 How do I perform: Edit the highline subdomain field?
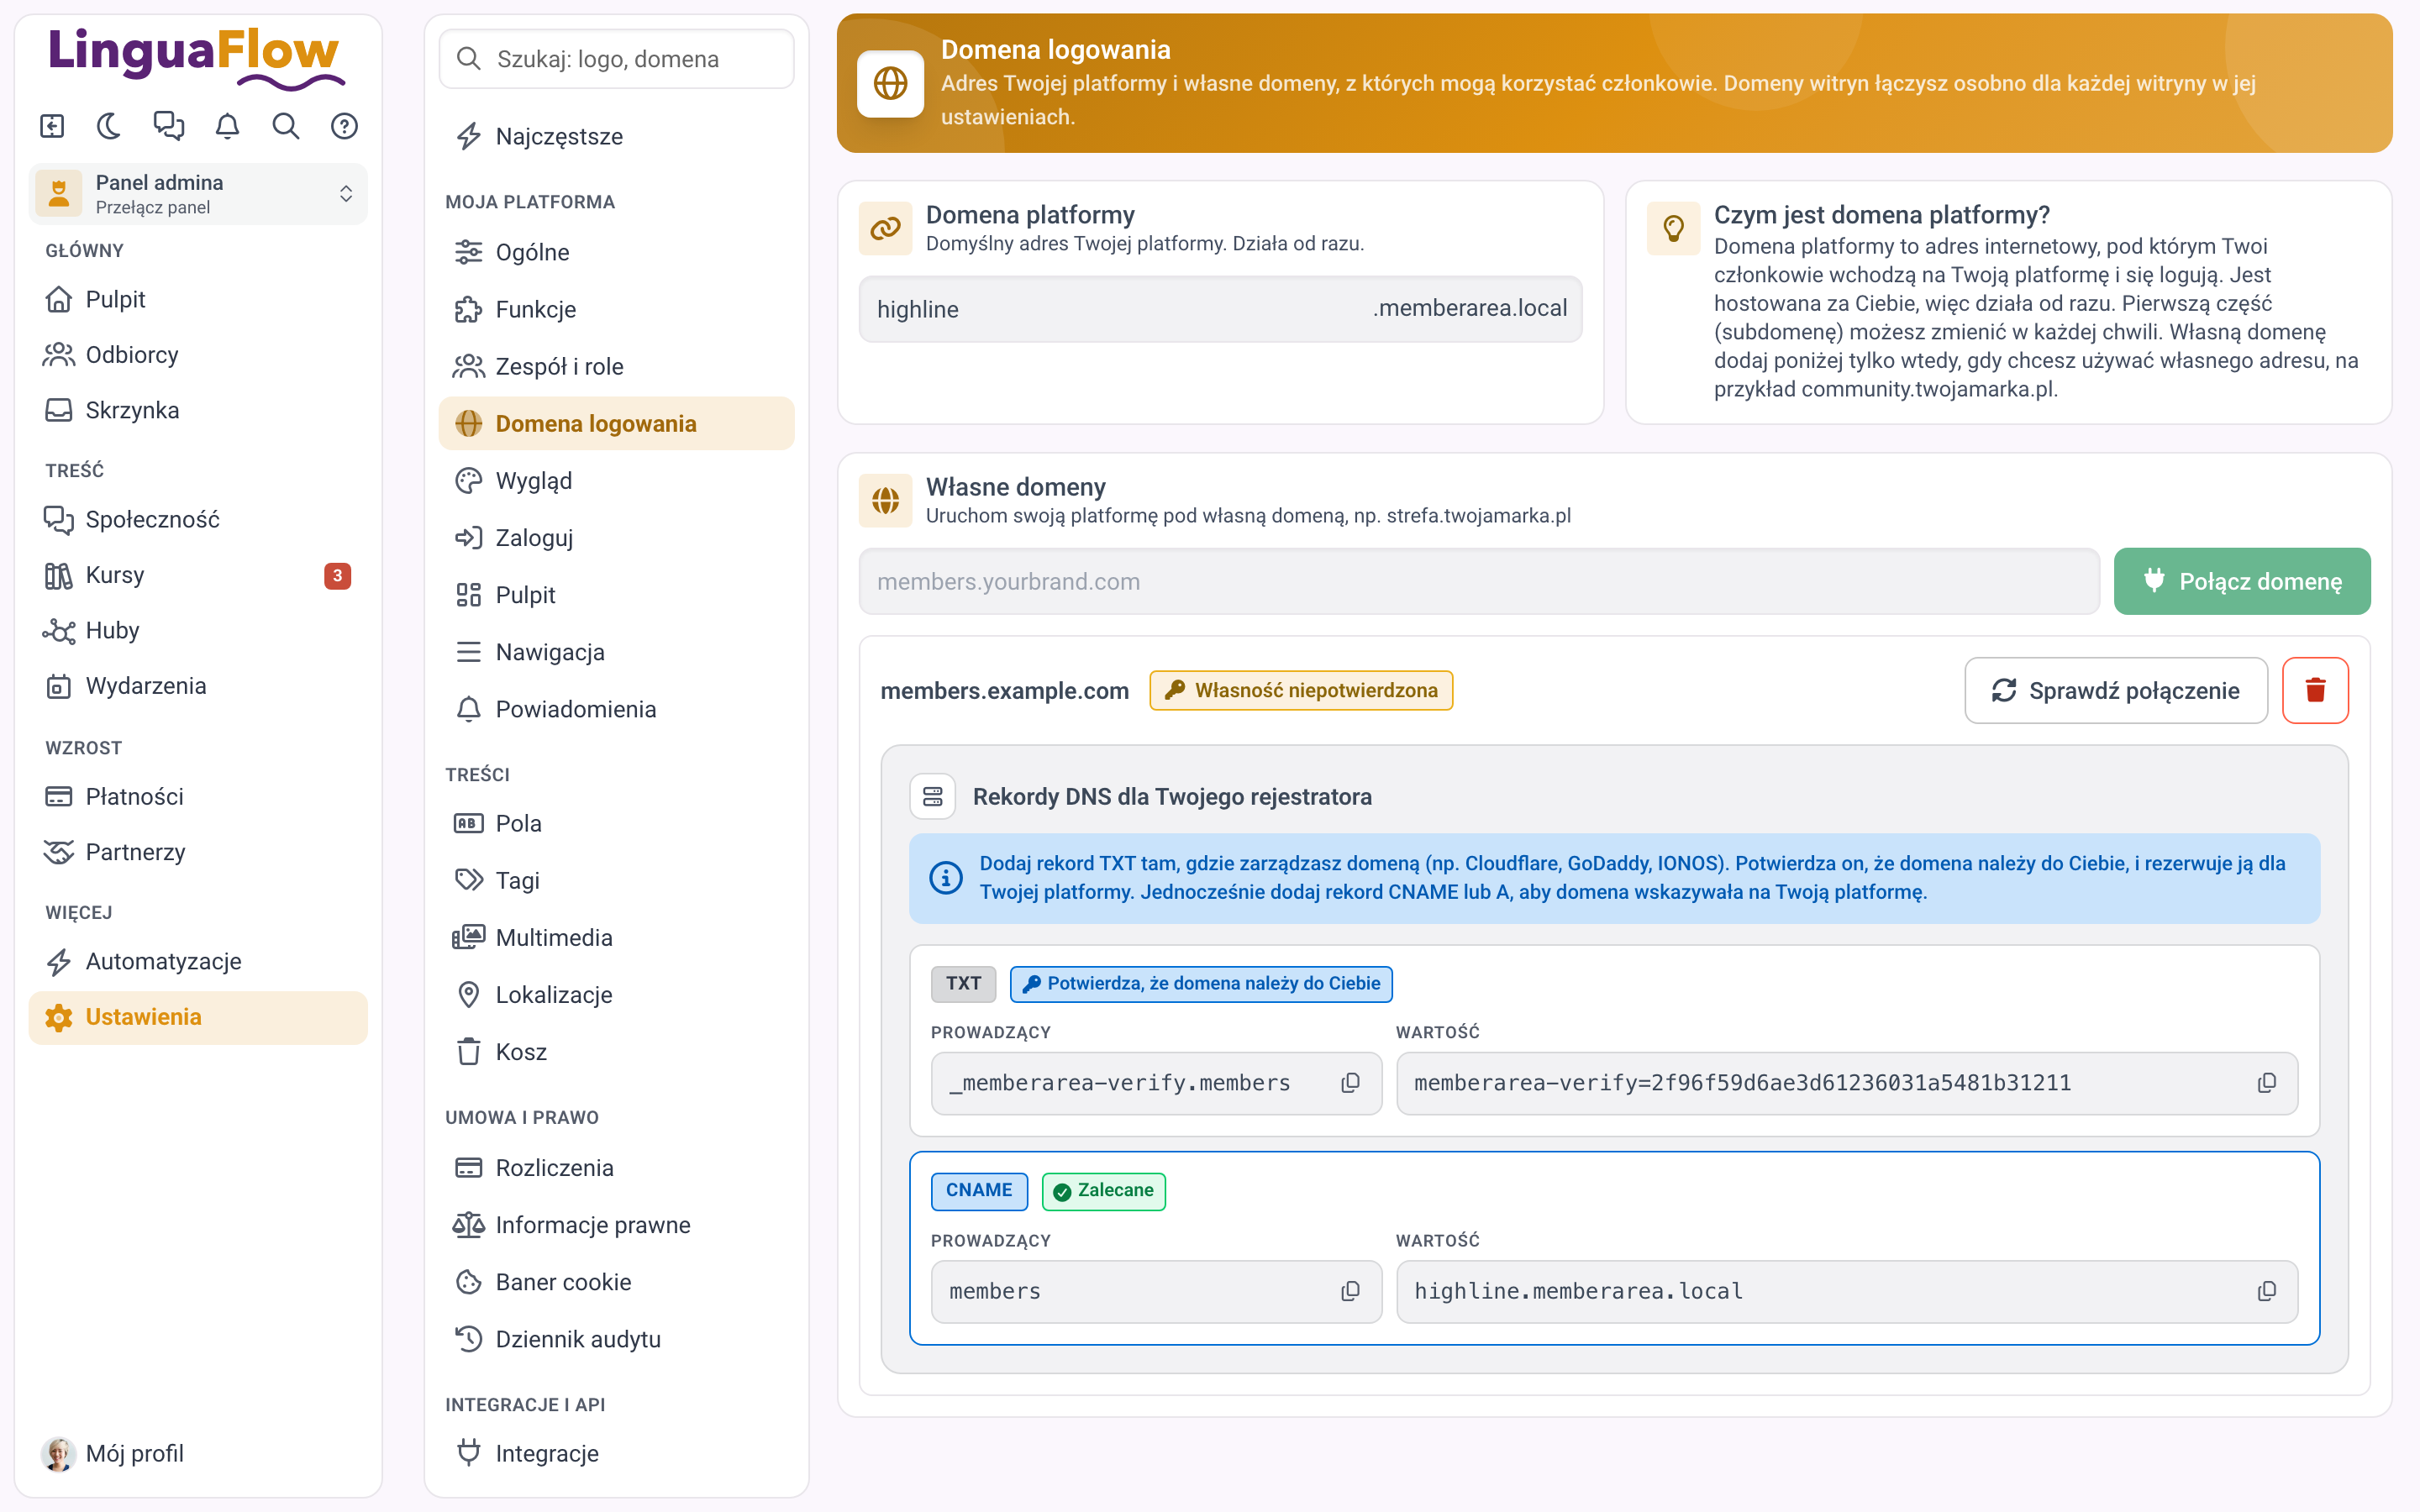point(1220,309)
